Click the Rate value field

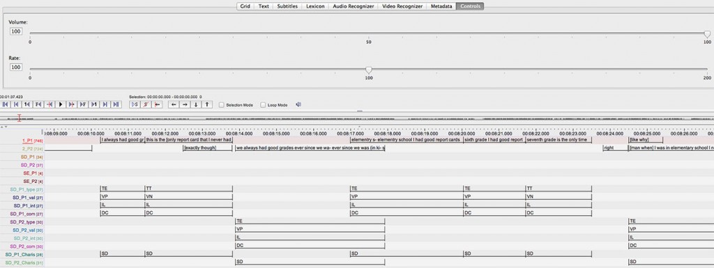point(17,68)
